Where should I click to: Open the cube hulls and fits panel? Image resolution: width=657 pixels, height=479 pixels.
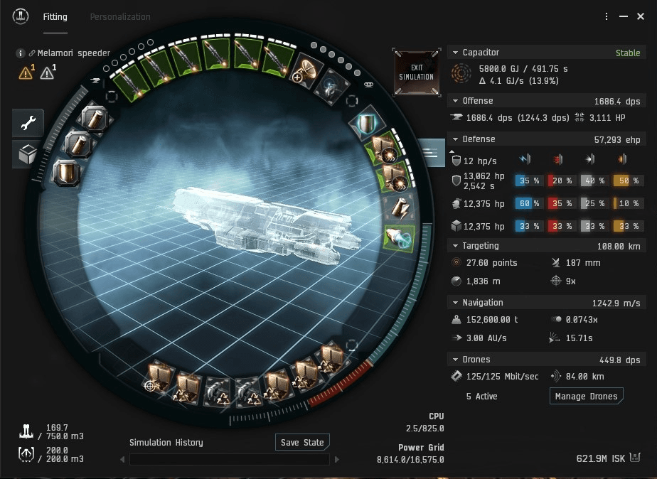coord(28,154)
